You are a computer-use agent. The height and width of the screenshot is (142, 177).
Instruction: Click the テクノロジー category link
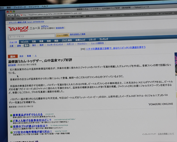(x=82, y=44)
